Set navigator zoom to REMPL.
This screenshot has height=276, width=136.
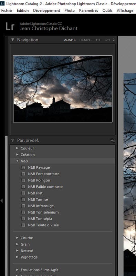pyautogui.click(x=85, y=40)
